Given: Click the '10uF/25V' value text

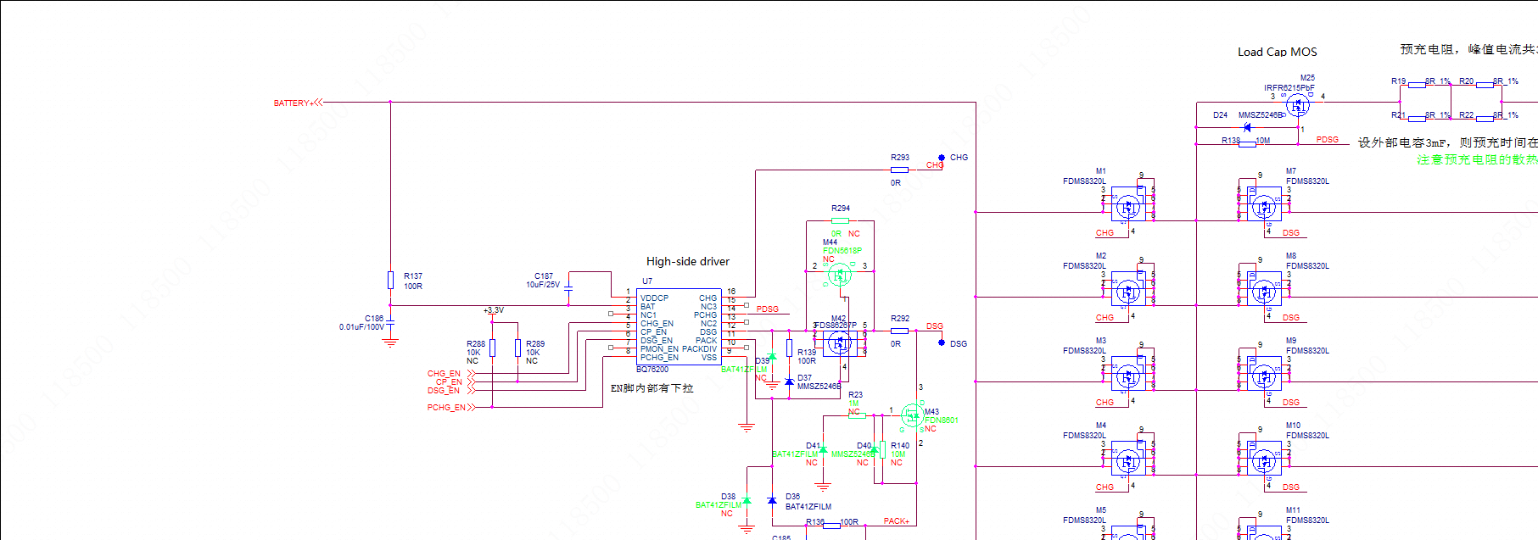Looking at the screenshot, I should coord(543,285).
